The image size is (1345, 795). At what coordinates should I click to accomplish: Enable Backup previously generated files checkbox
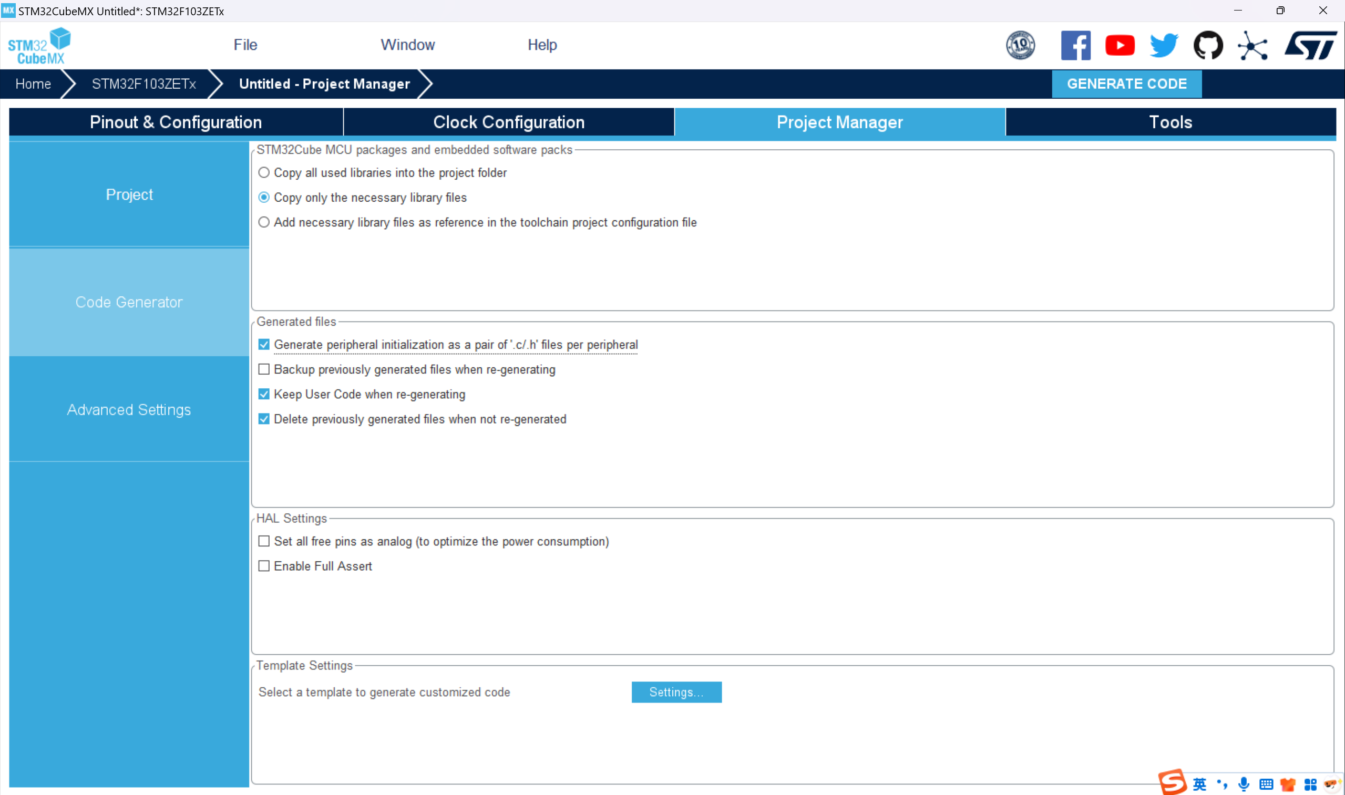(x=264, y=369)
